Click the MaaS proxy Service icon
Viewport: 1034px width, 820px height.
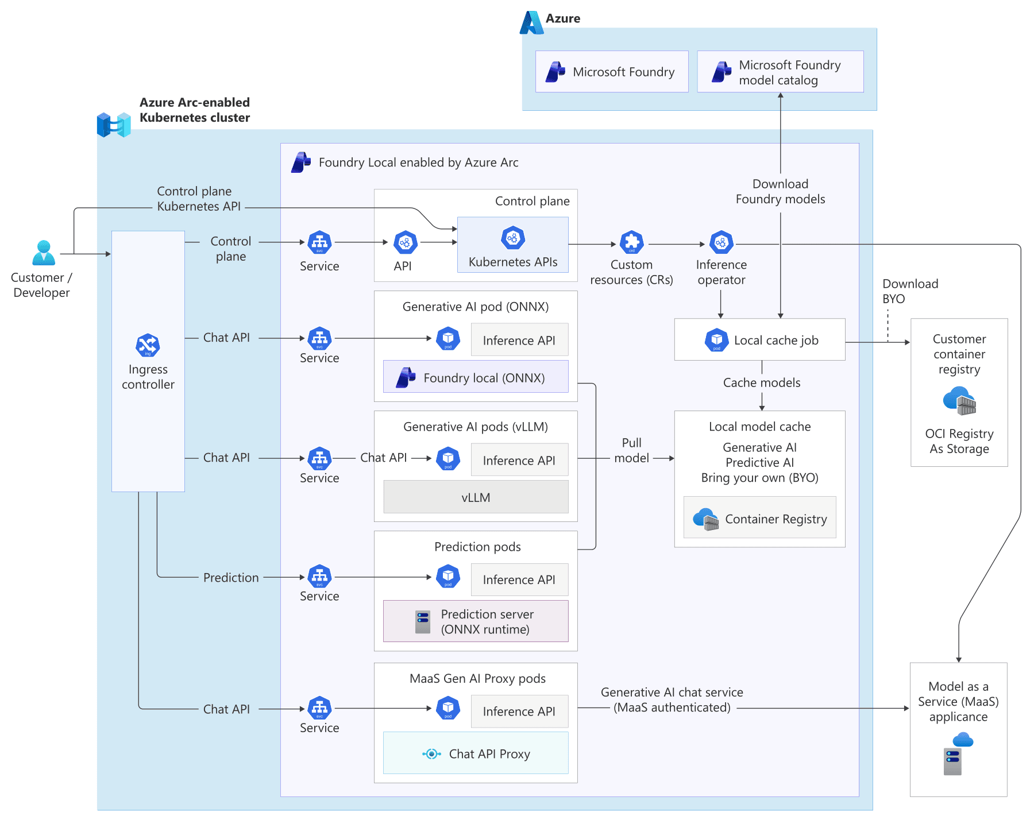point(319,709)
